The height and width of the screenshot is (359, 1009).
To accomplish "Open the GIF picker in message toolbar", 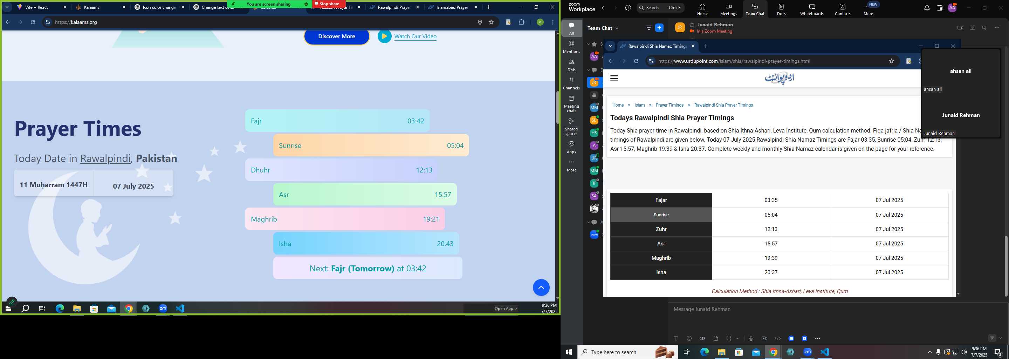I will (702, 338).
